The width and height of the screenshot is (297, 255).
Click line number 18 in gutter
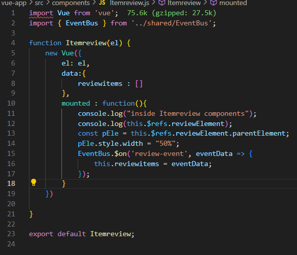(11, 183)
